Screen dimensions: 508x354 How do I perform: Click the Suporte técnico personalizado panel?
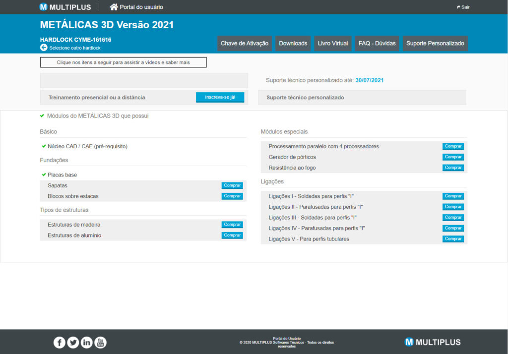[362, 98]
